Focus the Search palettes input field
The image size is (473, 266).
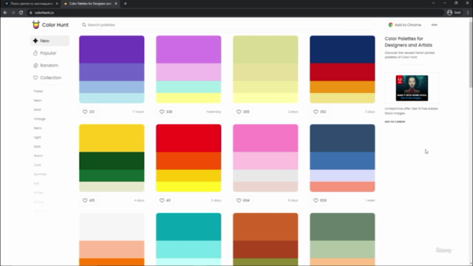[227, 24]
